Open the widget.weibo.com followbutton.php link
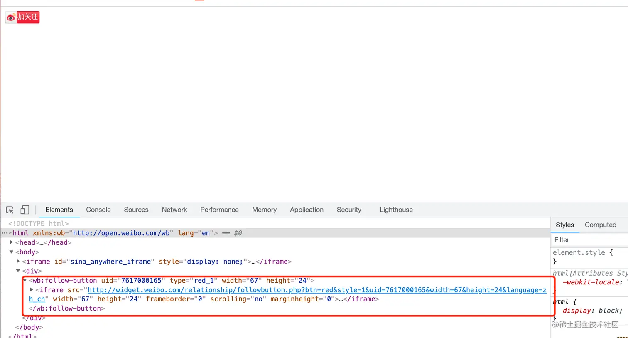628x338 pixels. click(317, 290)
